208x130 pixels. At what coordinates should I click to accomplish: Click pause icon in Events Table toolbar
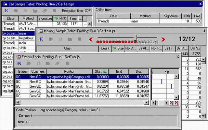pos(38,63)
